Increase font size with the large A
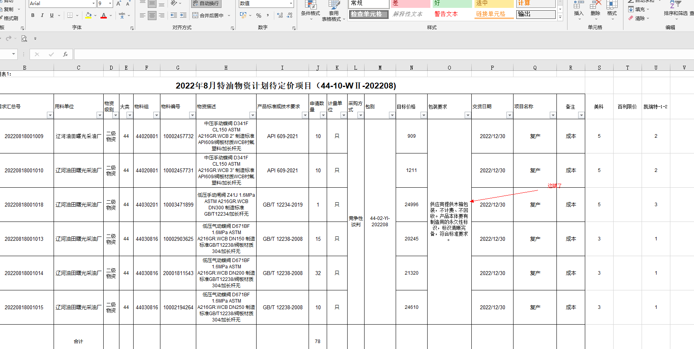 pyautogui.click(x=118, y=4)
